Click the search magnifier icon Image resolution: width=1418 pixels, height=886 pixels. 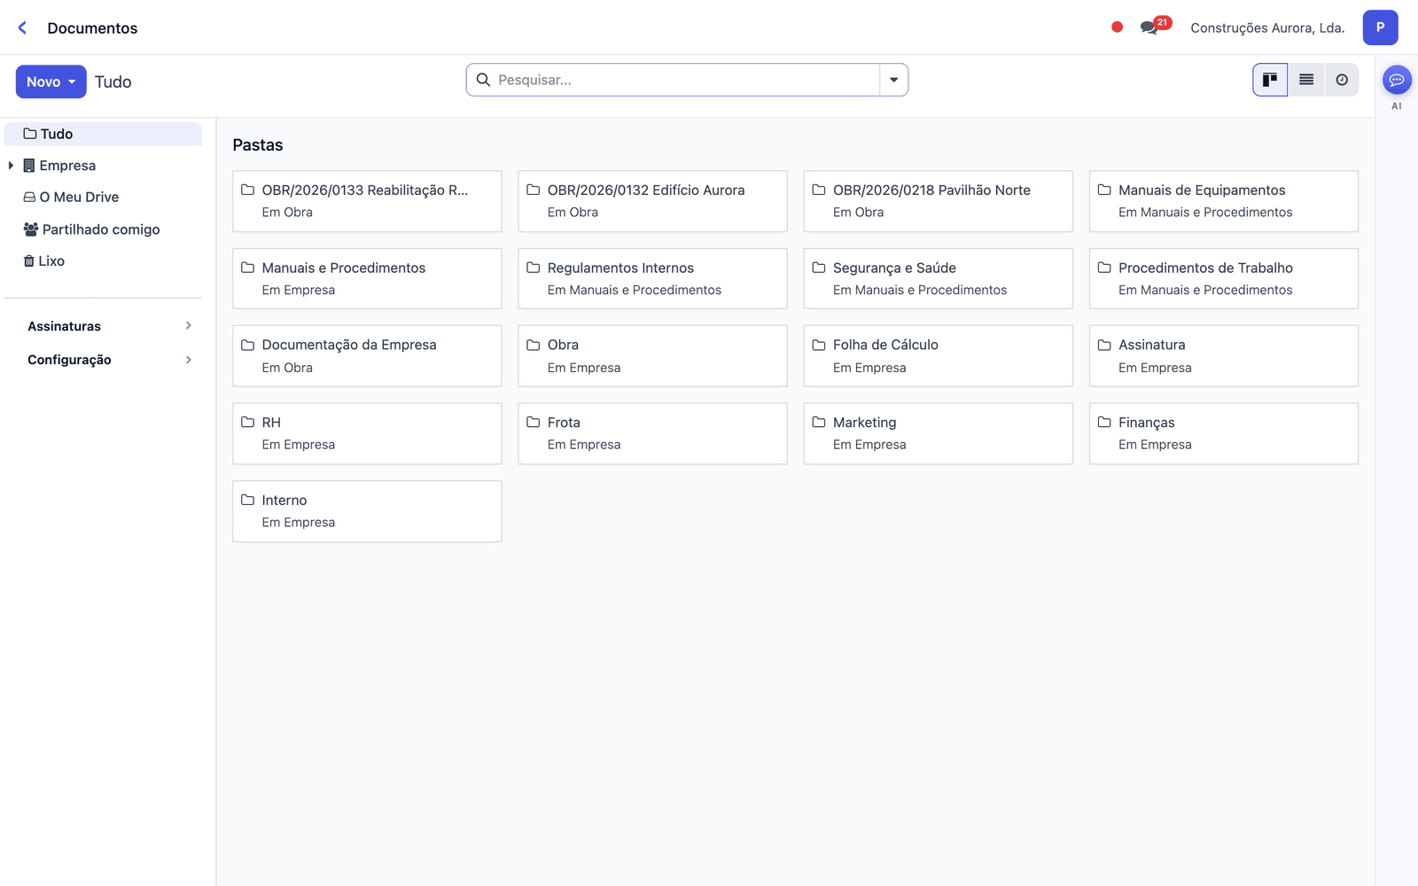click(483, 80)
